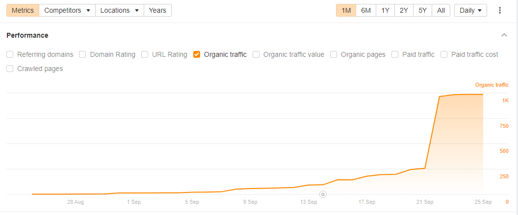The width and height of the screenshot is (518, 215).
Task: Click the Google update marker on the timeline
Action: pos(323,194)
